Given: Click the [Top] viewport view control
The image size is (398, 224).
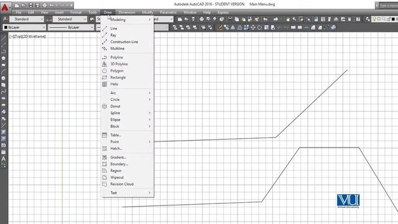Looking at the screenshot, I should [18, 37].
